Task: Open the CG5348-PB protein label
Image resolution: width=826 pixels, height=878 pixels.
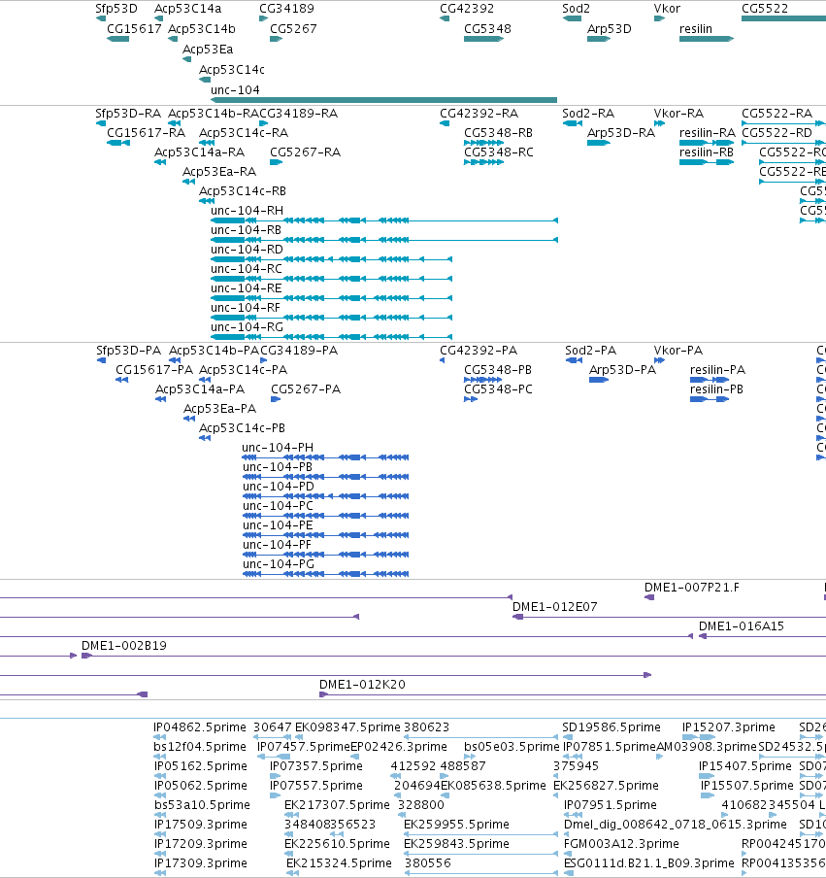Action: click(x=498, y=370)
